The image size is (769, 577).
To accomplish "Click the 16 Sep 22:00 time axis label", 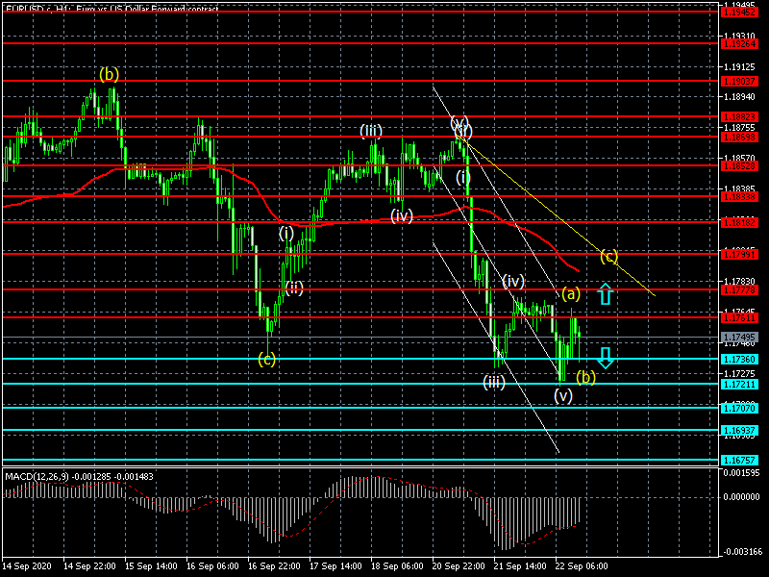I will [274, 565].
